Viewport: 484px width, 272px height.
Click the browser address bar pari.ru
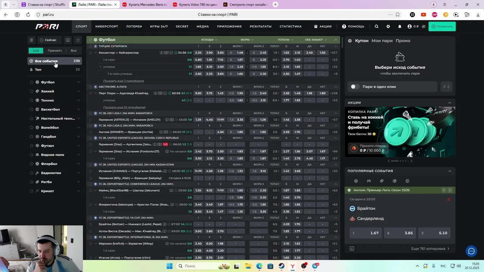tap(48, 14)
